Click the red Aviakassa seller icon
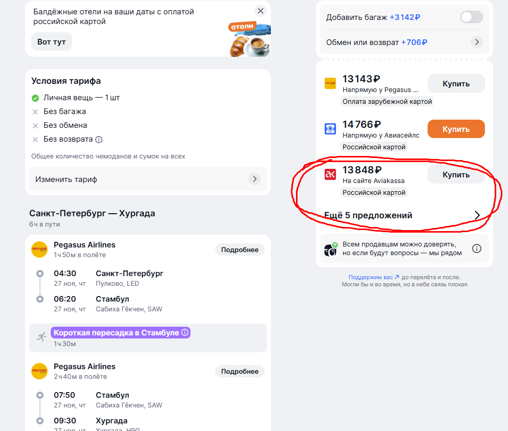Screen dimensions: 508x431 pyautogui.click(x=330, y=175)
